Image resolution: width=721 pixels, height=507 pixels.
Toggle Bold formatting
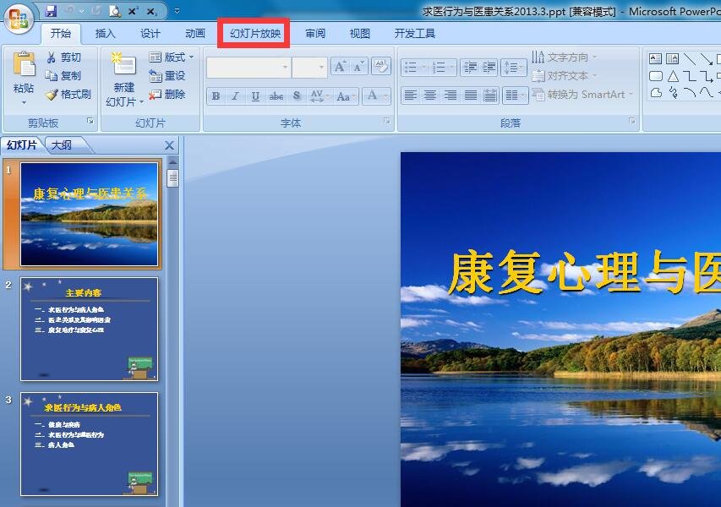(x=216, y=96)
